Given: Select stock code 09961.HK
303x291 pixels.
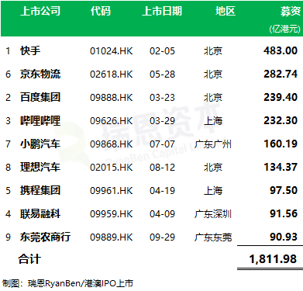Looking at the screenshot, I should tap(112, 191).
